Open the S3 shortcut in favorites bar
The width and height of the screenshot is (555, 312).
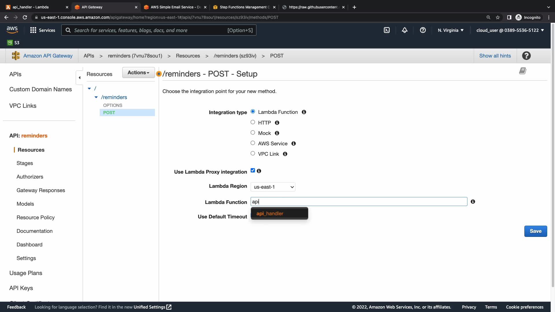(x=13, y=43)
